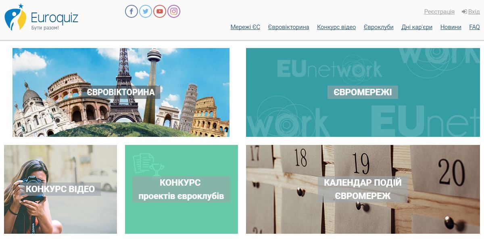484x239 pixels.
Task: Open the ЄВРОМЕРЕЖІ teal banner
Action: (363, 92)
